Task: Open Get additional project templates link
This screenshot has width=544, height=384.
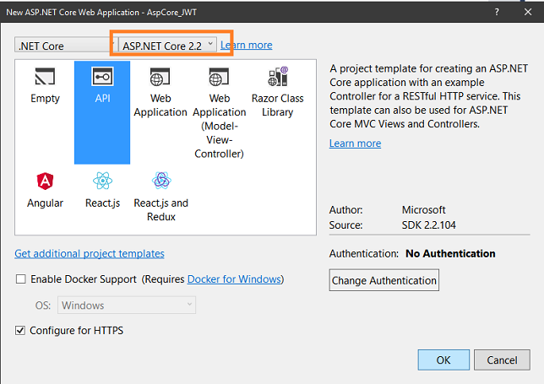Action: (x=90, y=254)
